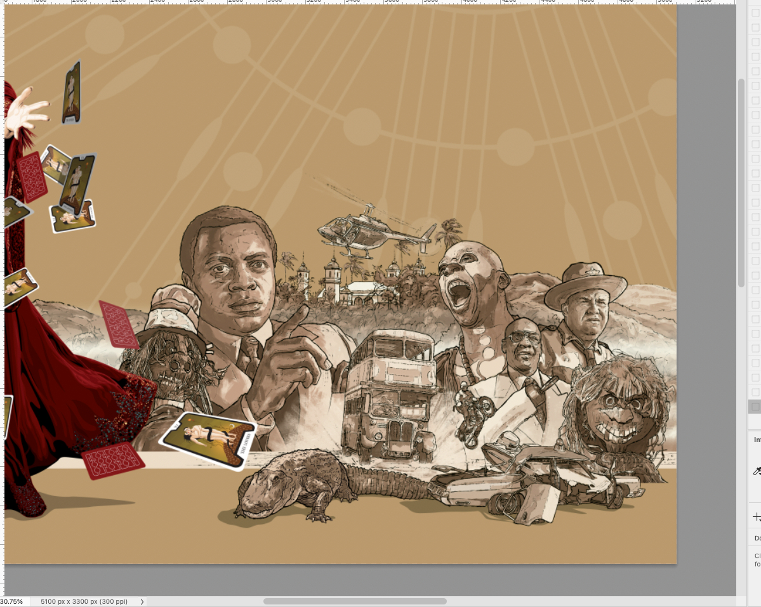Click the horizontal scrollbar thumb at bottom
Viewport: 761px width, 607px height.
click(355, 601)
